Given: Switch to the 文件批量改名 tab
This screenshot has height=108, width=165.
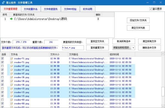Looking at the screenshot, I should point(31,9).
